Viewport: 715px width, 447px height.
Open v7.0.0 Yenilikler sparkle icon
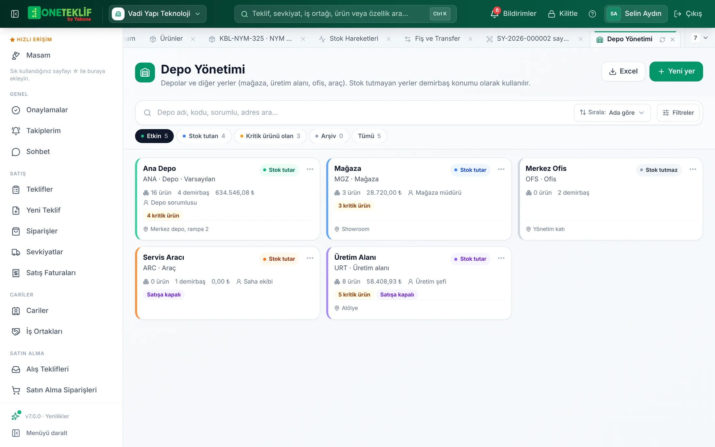(16, 416)
